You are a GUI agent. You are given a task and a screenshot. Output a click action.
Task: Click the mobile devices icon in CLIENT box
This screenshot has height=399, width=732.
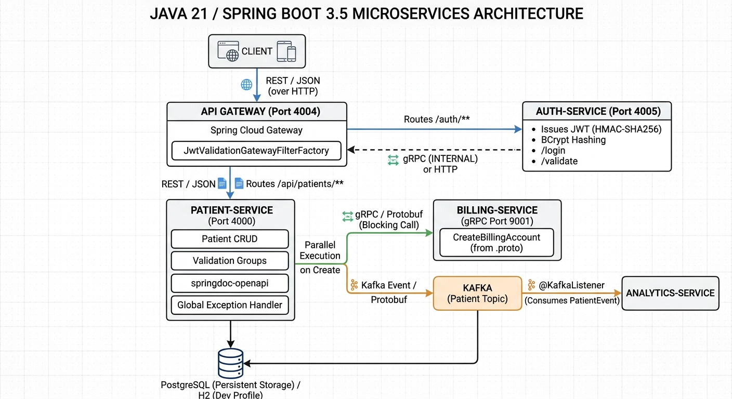pos(286,51)
